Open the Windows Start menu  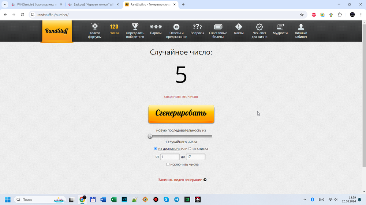click(x=8, y=200)
